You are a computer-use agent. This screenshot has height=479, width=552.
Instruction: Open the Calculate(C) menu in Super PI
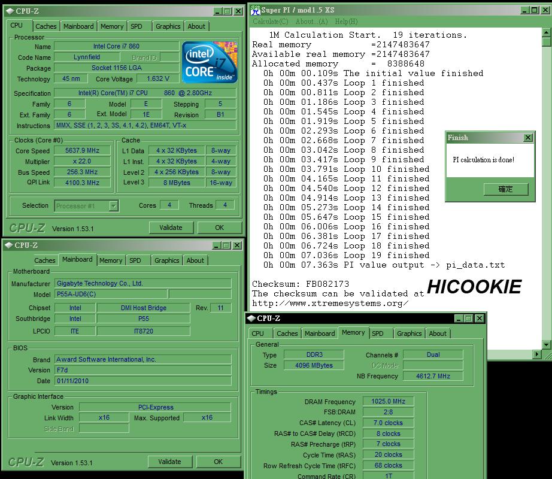271,22
